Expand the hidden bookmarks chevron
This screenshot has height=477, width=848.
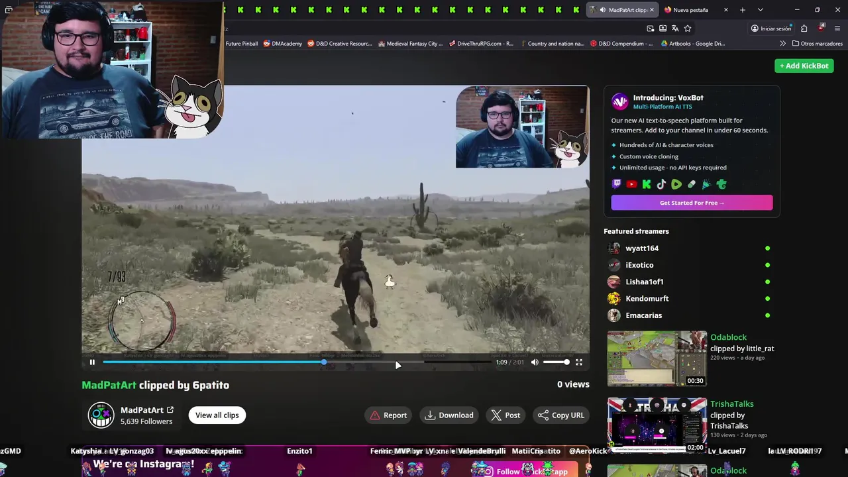(783, 44)
